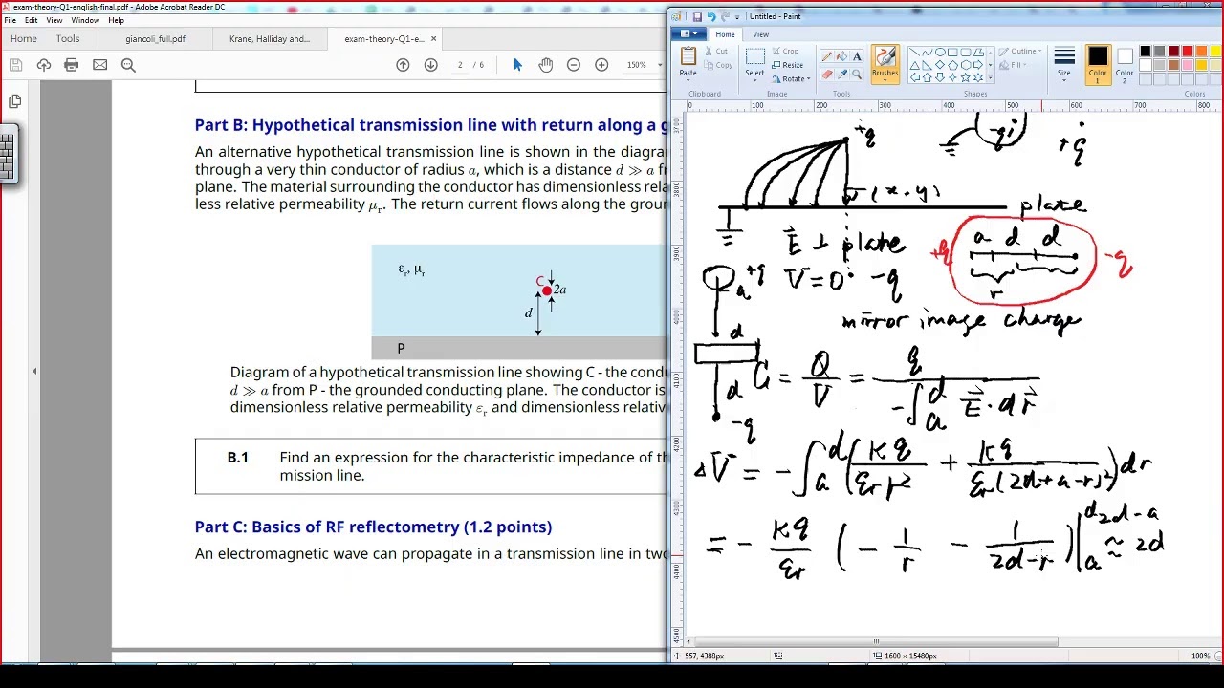Click the Paste clipboard icon in Paint
The image size is (1224, 688).
(688, 55)
